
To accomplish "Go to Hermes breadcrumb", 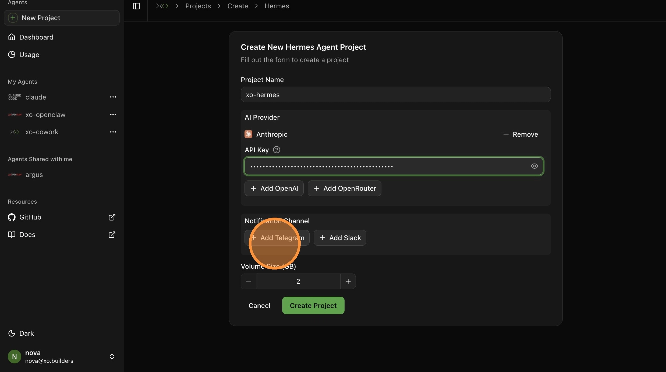I will [277, 6].
